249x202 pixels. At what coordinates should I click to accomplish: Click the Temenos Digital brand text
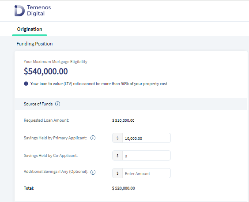point(39,11)
